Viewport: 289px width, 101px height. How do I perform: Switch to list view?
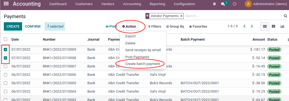(265, 26)
